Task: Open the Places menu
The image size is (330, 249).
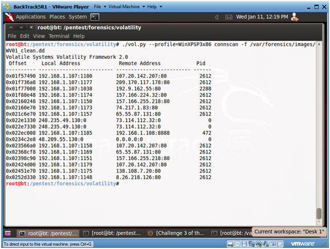Action: point(57,17)
